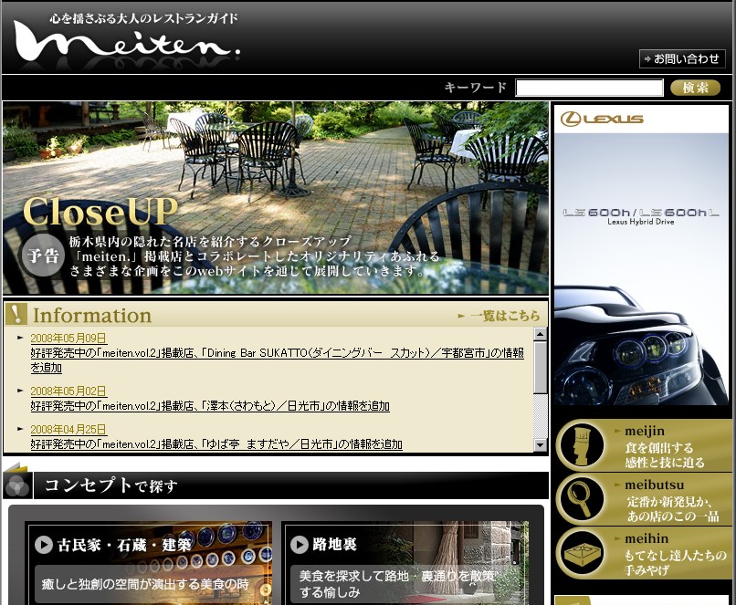Focus the キーワード search input field
The width and height of the screenshot is (736, 605).
[x=589, y=88]
